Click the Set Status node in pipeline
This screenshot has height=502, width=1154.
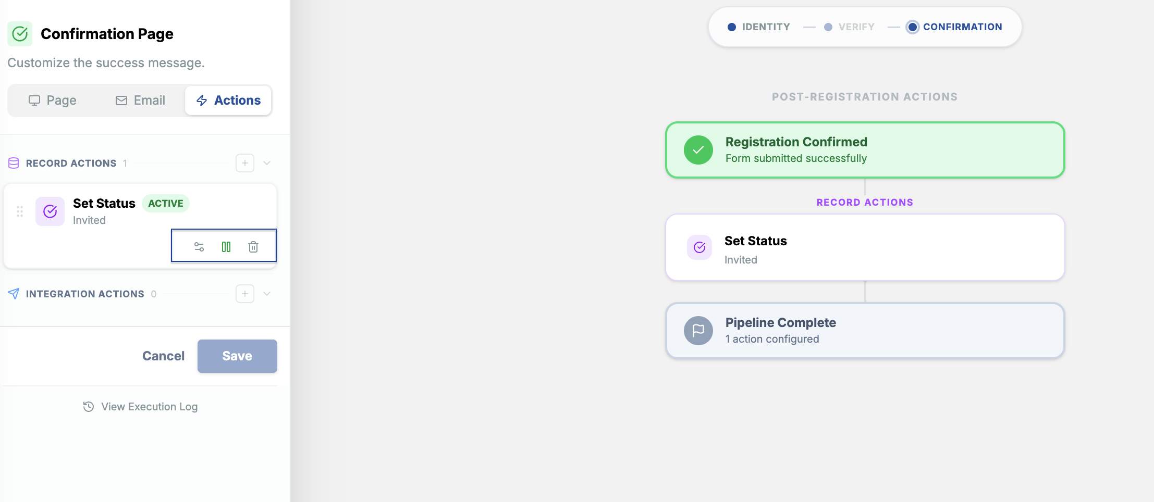click(865, 248)
